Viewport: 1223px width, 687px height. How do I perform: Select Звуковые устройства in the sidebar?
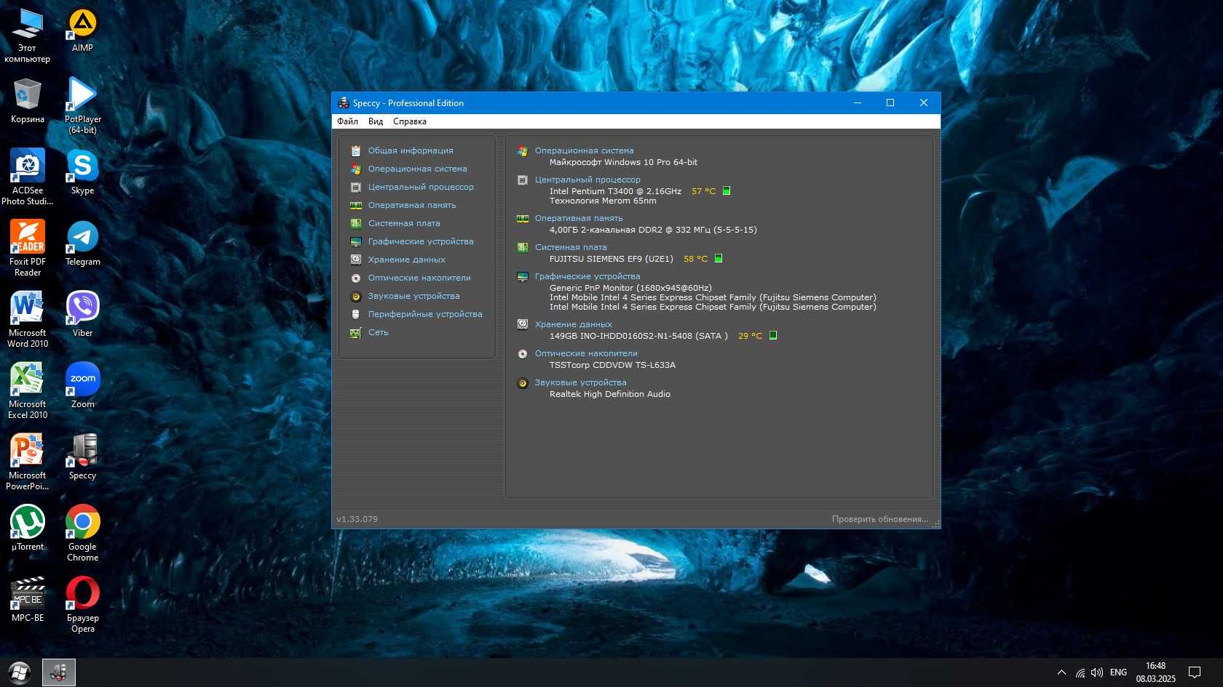coord(413,296)
